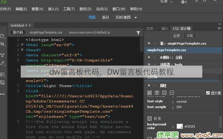Click the up-down arrows icon in left toolbar

click(x=2, y=44)
